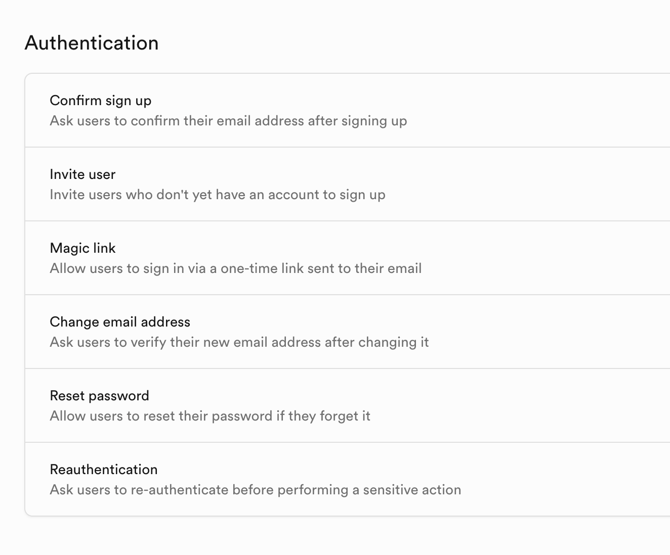Click the 'Reauthentication' row title

[x=104, y=470]
